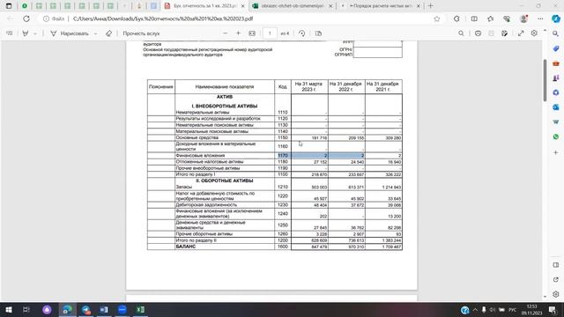Print the PDF document

478,33
